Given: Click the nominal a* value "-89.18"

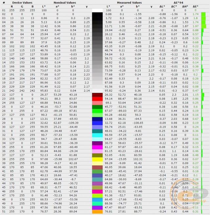Looking at the screenshot, I should [57, 111].
